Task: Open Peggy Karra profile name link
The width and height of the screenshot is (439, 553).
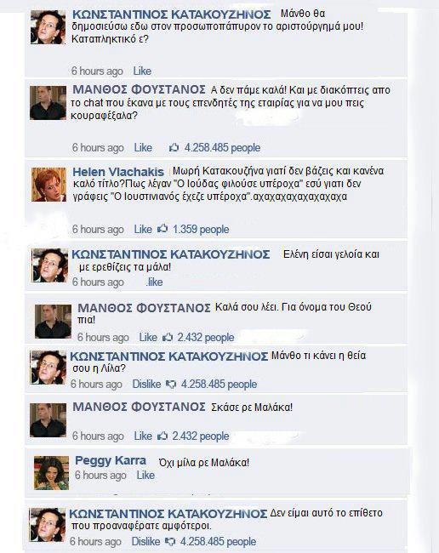Action: pyautogui.click(x=111, y=460)
